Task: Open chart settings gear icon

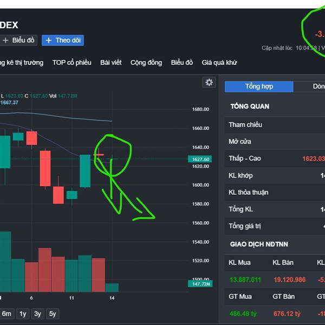Action: point(209,82)
